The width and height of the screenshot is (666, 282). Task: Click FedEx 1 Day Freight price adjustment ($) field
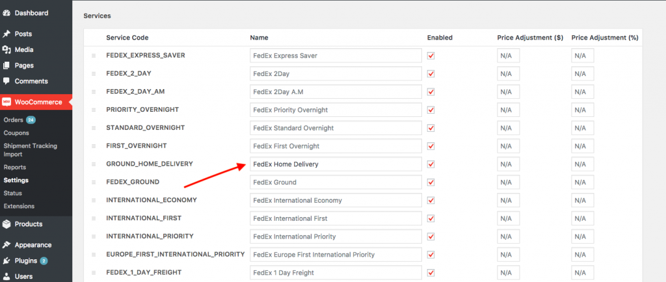509,273
